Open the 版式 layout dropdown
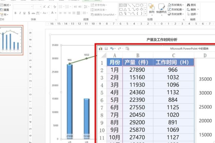215x143 pixels. point(5,5)
